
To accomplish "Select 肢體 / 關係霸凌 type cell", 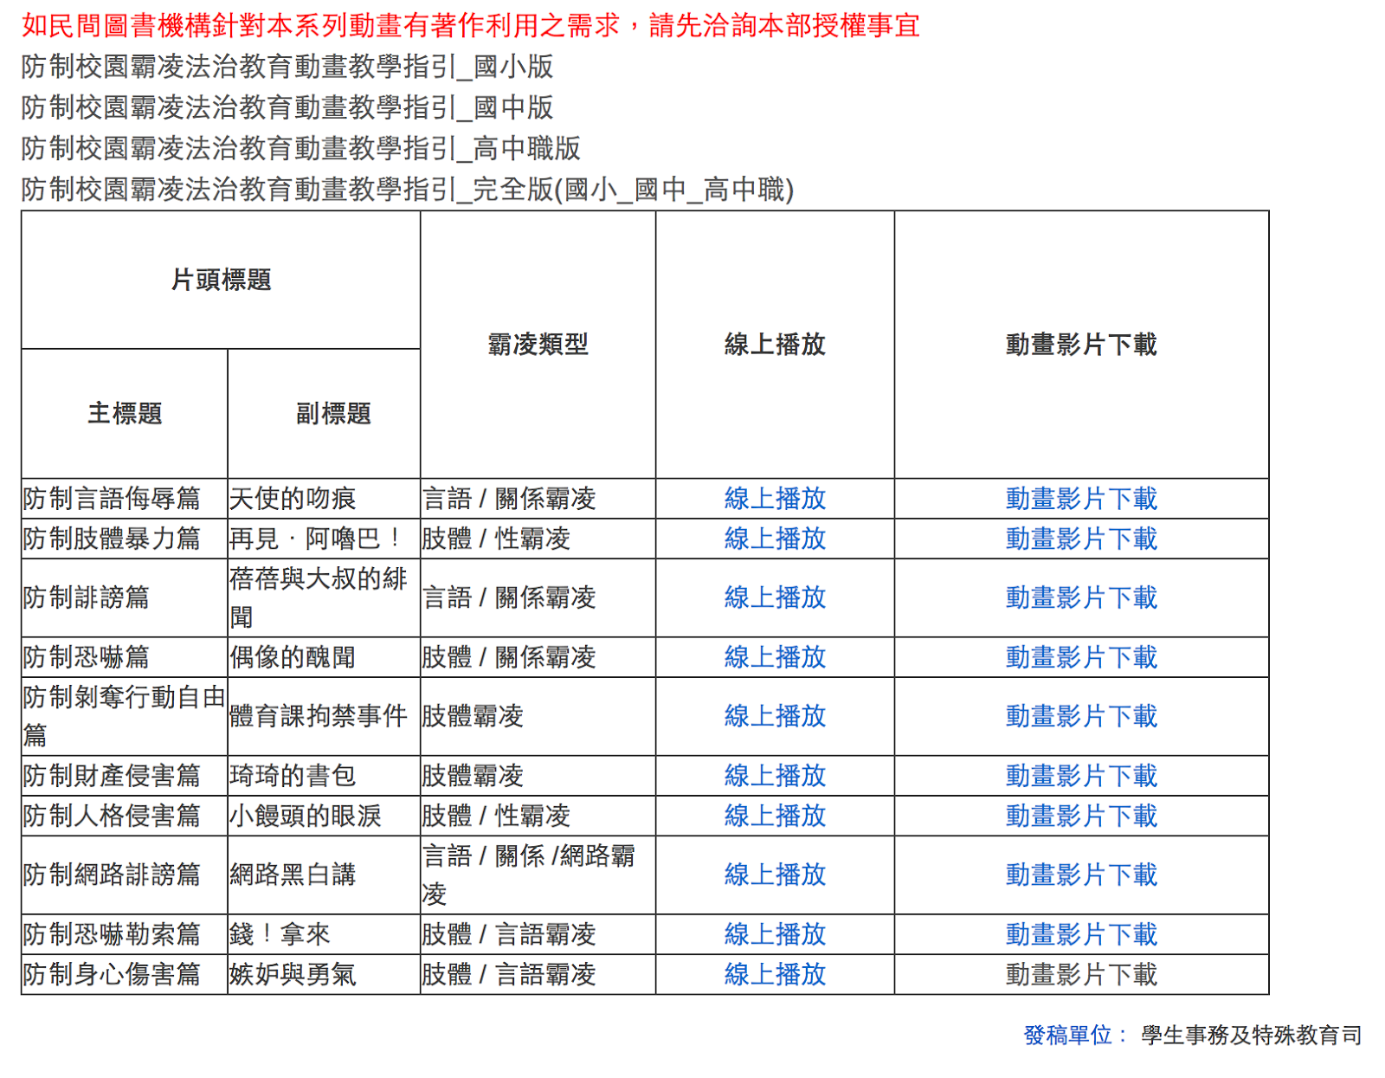I will click(538, 657).
